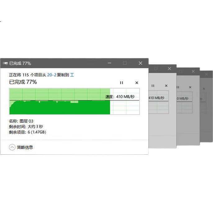Close the third dialog window
This screenshot has height=213, width=213.
pos(193,71)
